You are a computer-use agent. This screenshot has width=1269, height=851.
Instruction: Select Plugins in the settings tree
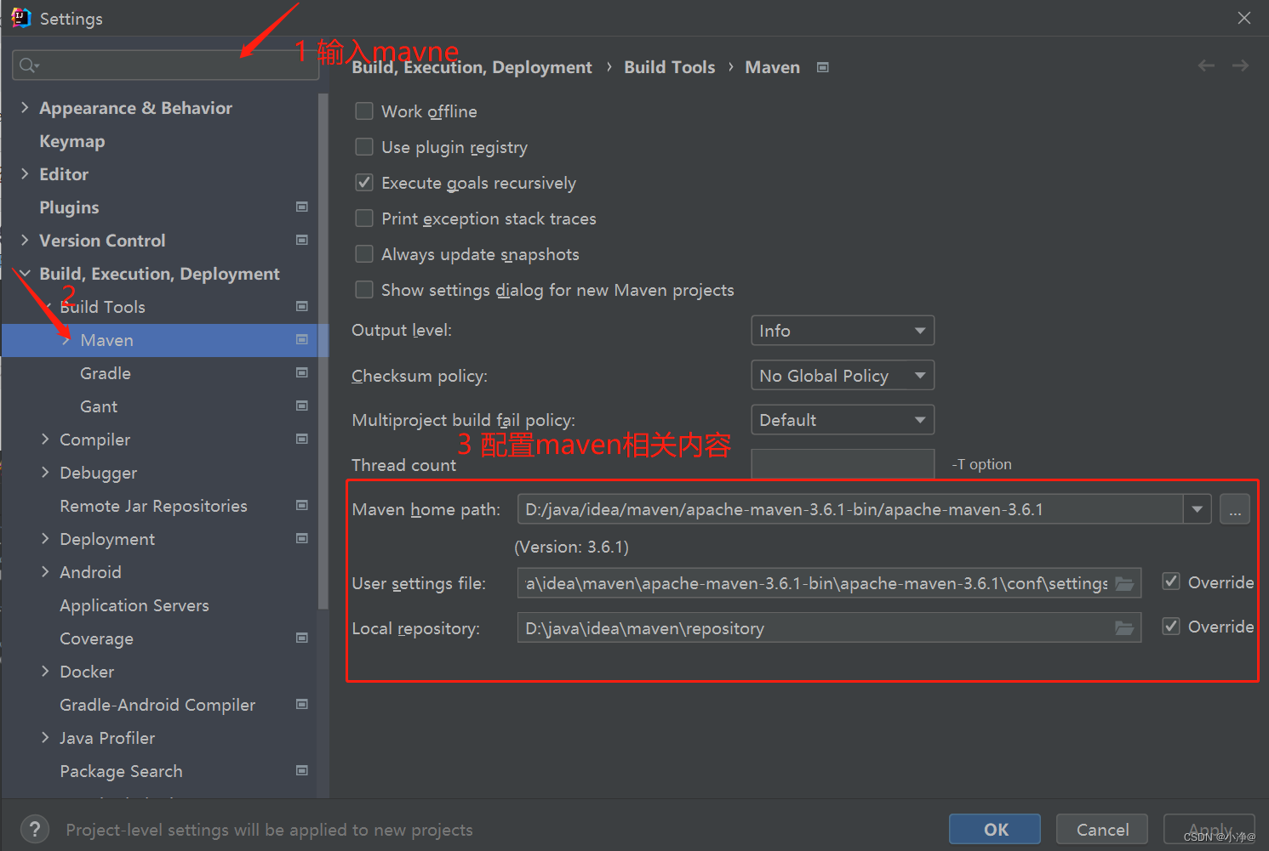(x=69, y=207)
